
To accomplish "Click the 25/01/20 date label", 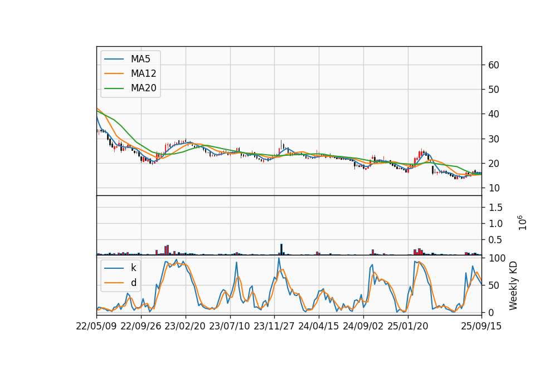I will 408,326.
